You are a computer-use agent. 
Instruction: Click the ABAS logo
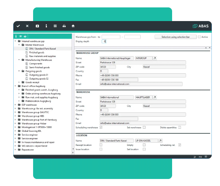click(201, 26)
